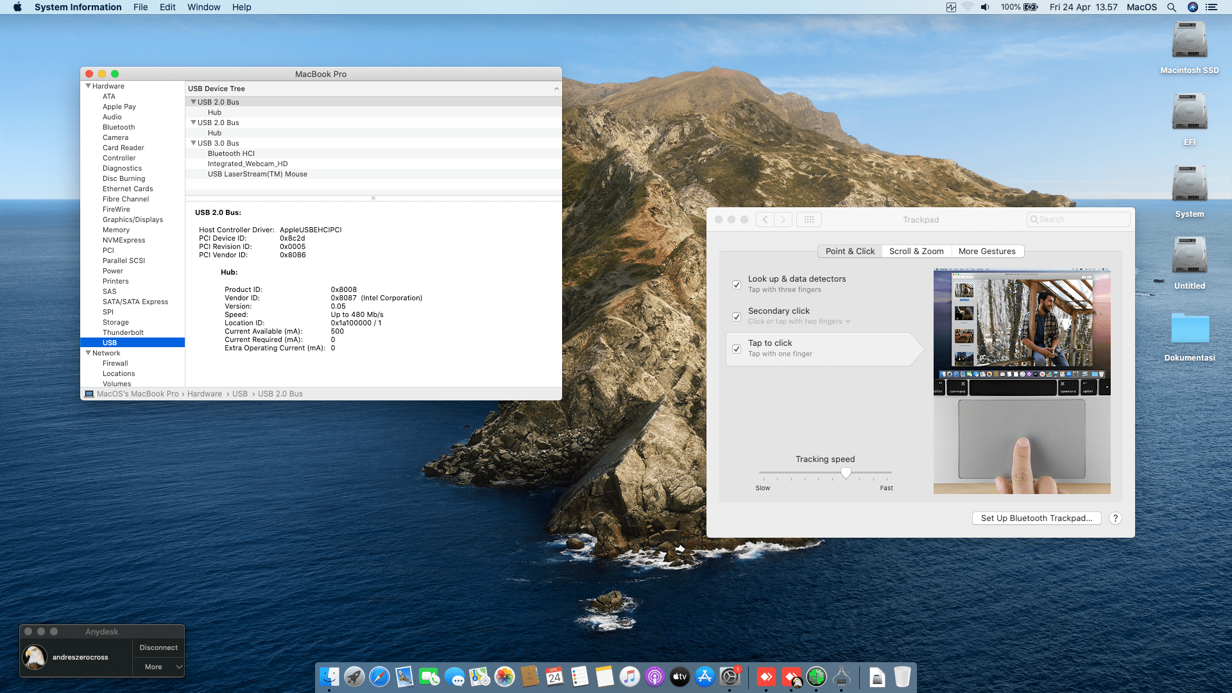Click the Tracking speed slider
Screen dimensions: 1232x693
pos(846,473)
